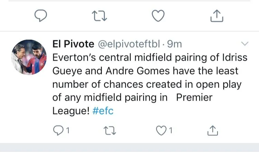Click the like count on El Pivote's tweet

click(x=170, y=131)
